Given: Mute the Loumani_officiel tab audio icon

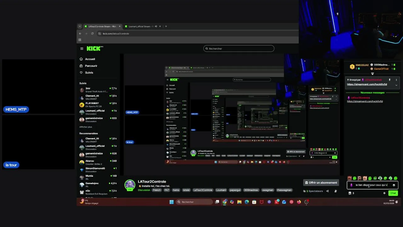Looking at the screenshot, I should 156,26.
